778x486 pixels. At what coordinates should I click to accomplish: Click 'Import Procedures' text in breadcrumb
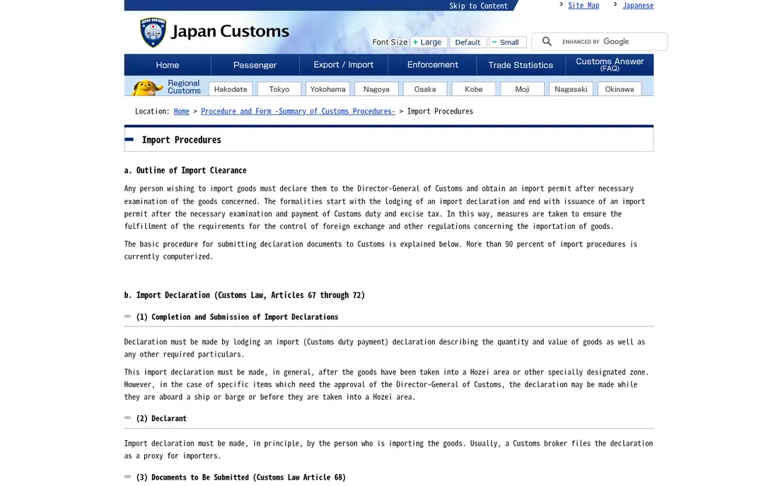[440, 112]
